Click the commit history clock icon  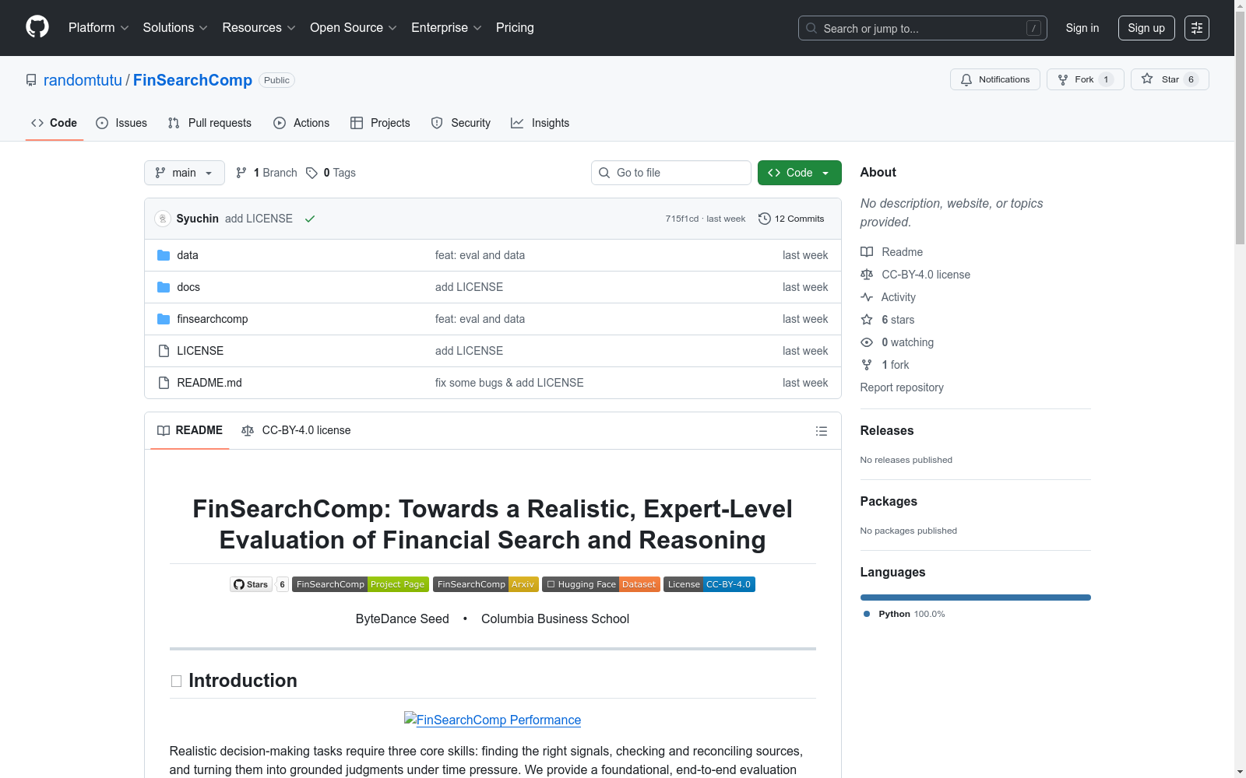tap(765, 219)
